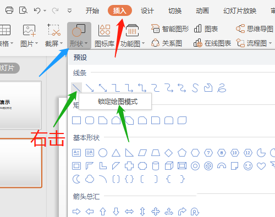
Task: Select the cross plus shape
Action: coord(129,166)
